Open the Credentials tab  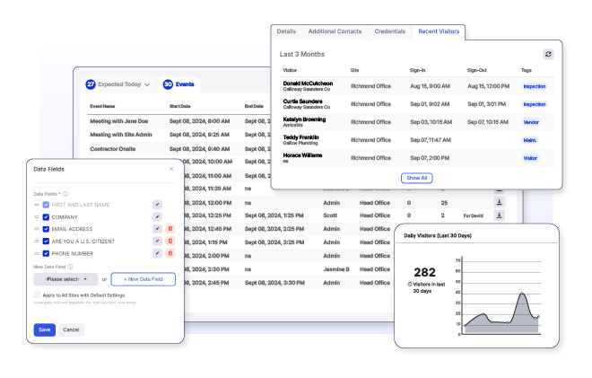[x=389, y=31]
